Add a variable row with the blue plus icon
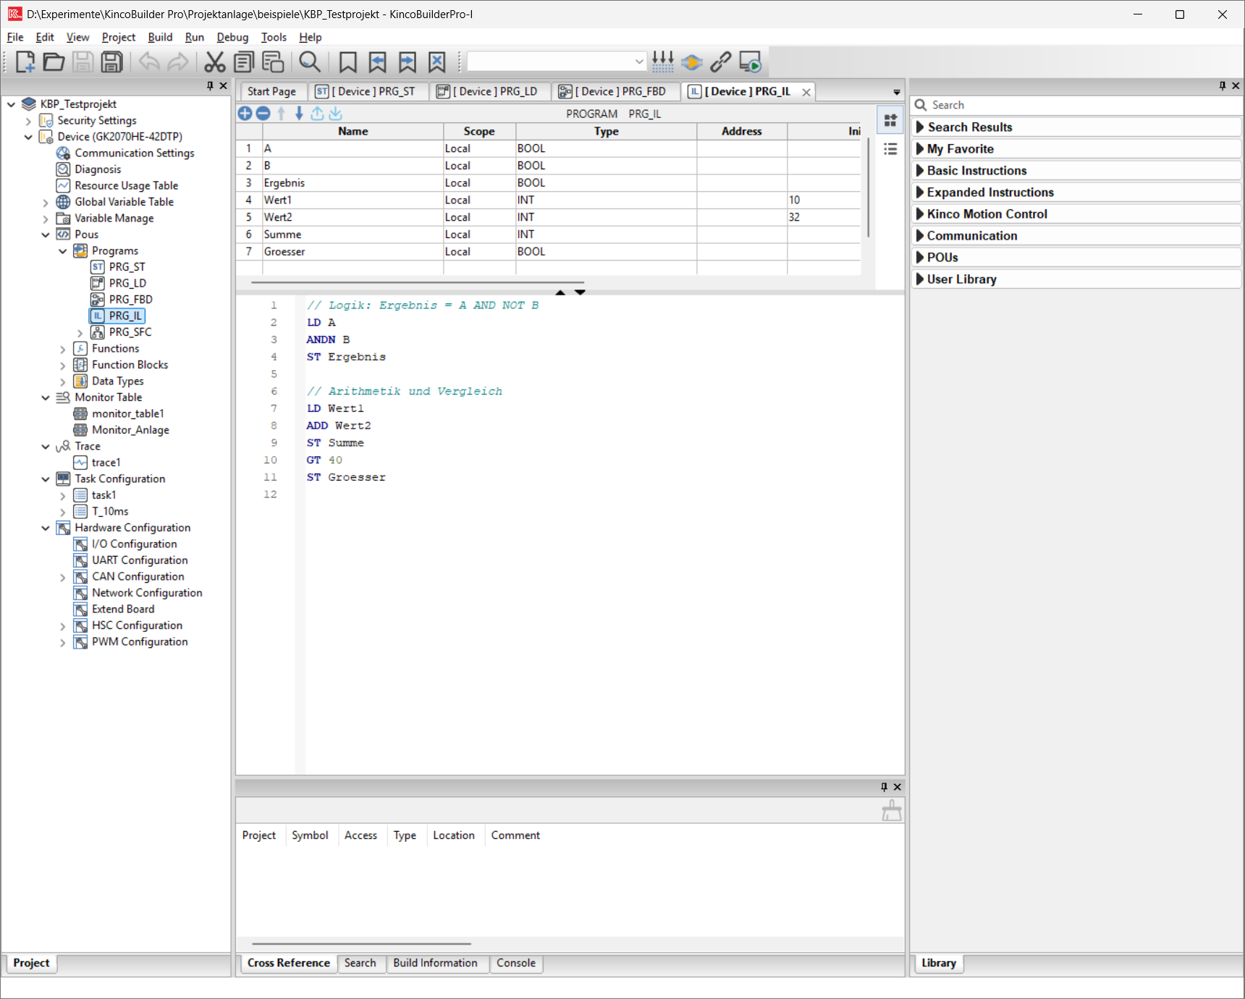Image resolution: width=1245 pixels, height=999 pixels. pyautogui.click(x=245, y=114)
